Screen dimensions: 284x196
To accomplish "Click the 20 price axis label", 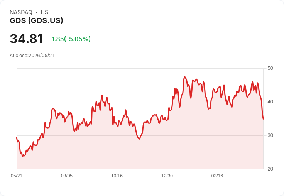I will point(270,169).
